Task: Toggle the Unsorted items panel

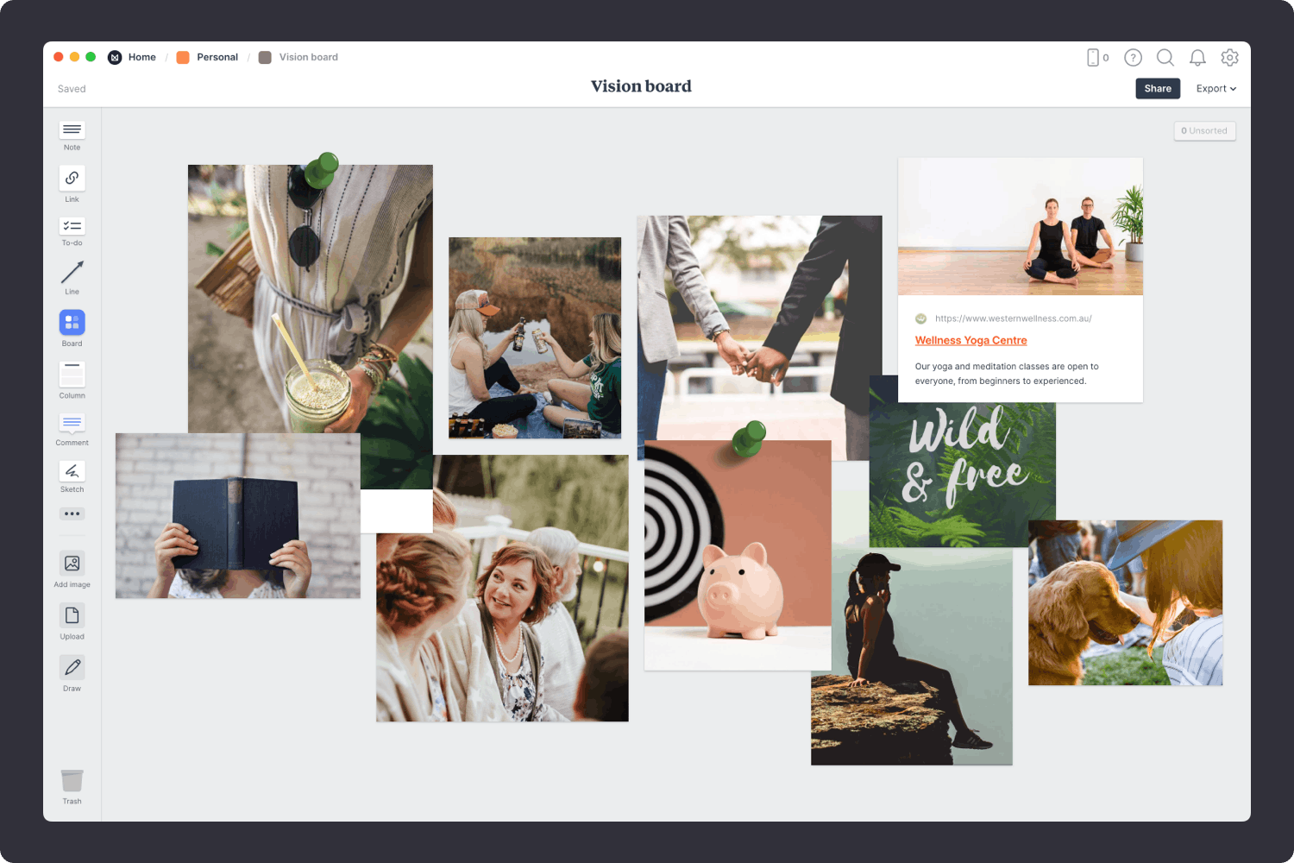Action: [1204, 130]
